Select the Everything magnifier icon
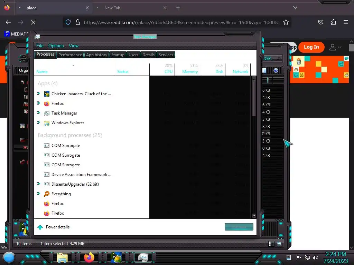This screenshot has width=354, height=265. click(x=47, y=194)
